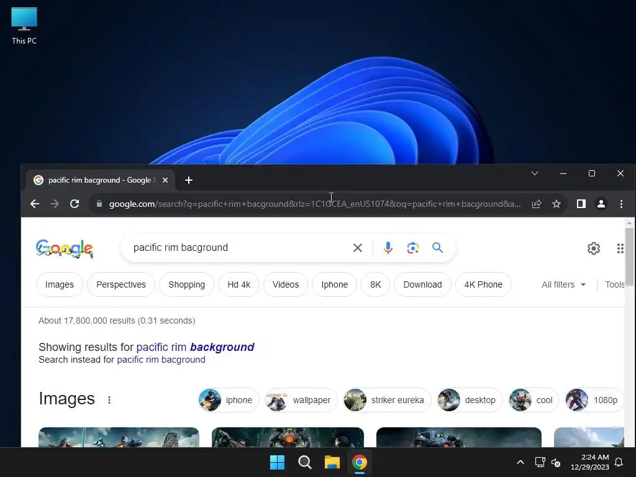Share this page from address bar
Viewport: 636px width, 477px height.
click(537, 204)
